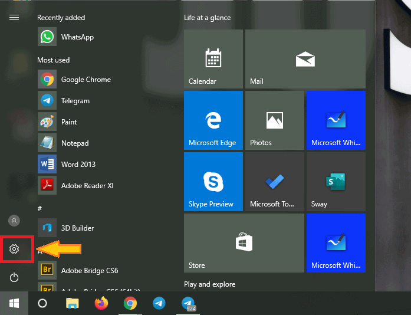411x315 pixels.
Task: Open the Store tile
Action: click(x=244, y=243)
